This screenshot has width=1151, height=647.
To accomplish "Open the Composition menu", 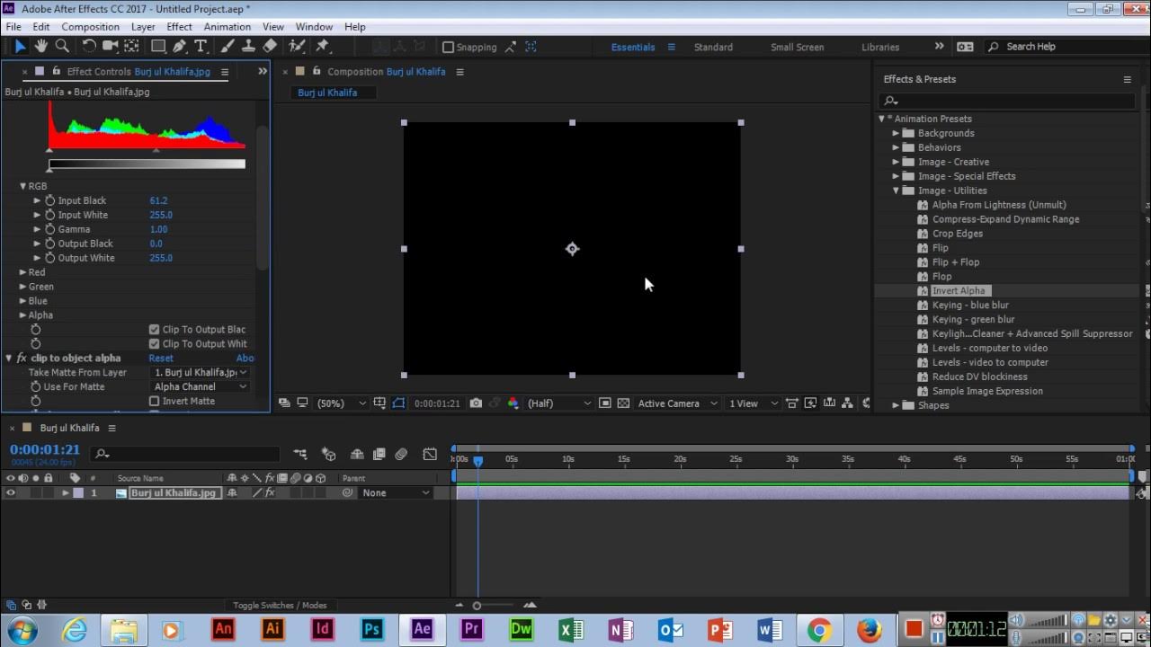I will tap(90, 27).
